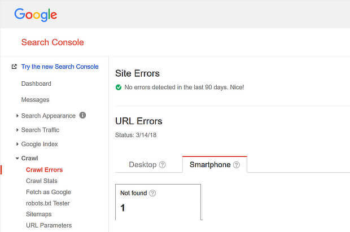Go to the Search Console home title
This screenshot has height=232, width=350.
tap(53, 42)
